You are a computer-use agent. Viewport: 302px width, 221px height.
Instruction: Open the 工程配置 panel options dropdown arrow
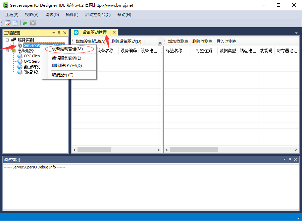54,33
